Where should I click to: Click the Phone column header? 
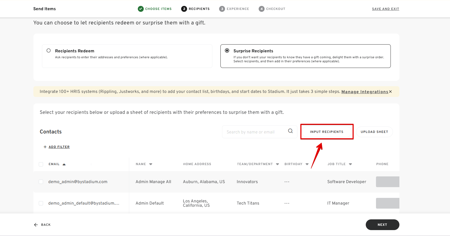[x=382, y=164]
